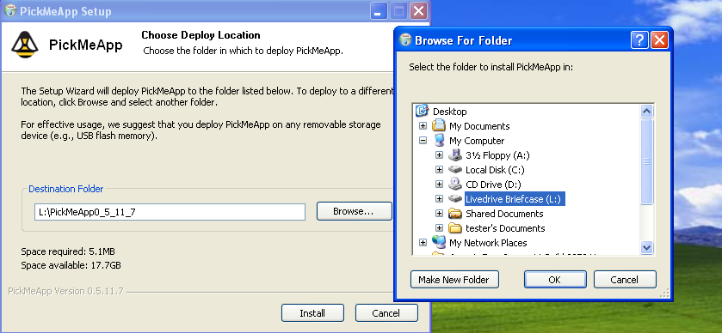
Task: Select tester's Documents label
Action: pos(505,228)
